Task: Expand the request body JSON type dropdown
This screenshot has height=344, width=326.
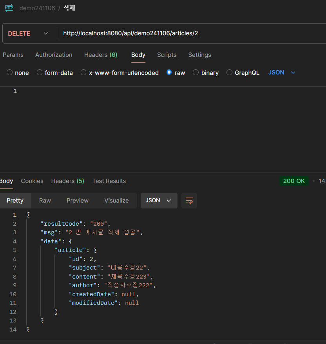Action: click(x=282, y=72)
